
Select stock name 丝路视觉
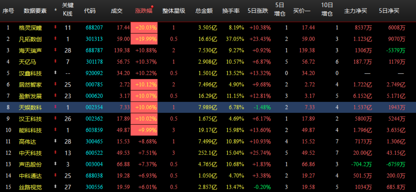[30, 187]
